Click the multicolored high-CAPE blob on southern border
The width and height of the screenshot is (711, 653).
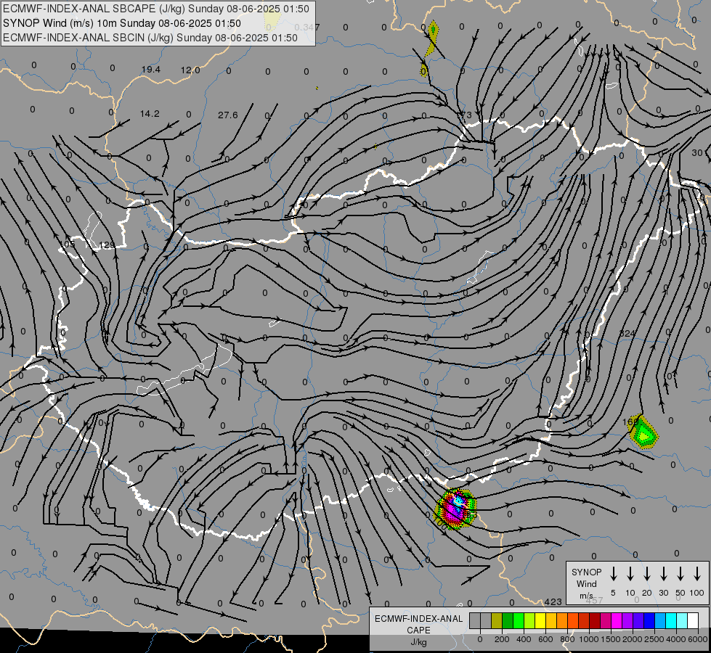click(456, 509)
